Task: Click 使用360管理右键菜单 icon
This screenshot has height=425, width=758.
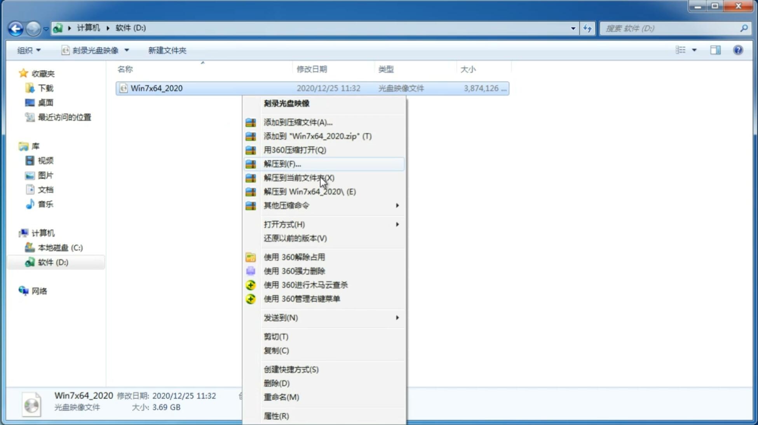Action: pyautogui.click(x=250, y=298)
